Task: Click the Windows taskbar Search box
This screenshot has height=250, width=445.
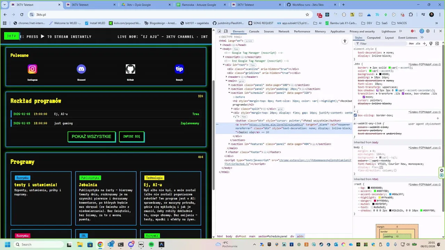Action: pos(38,244)
